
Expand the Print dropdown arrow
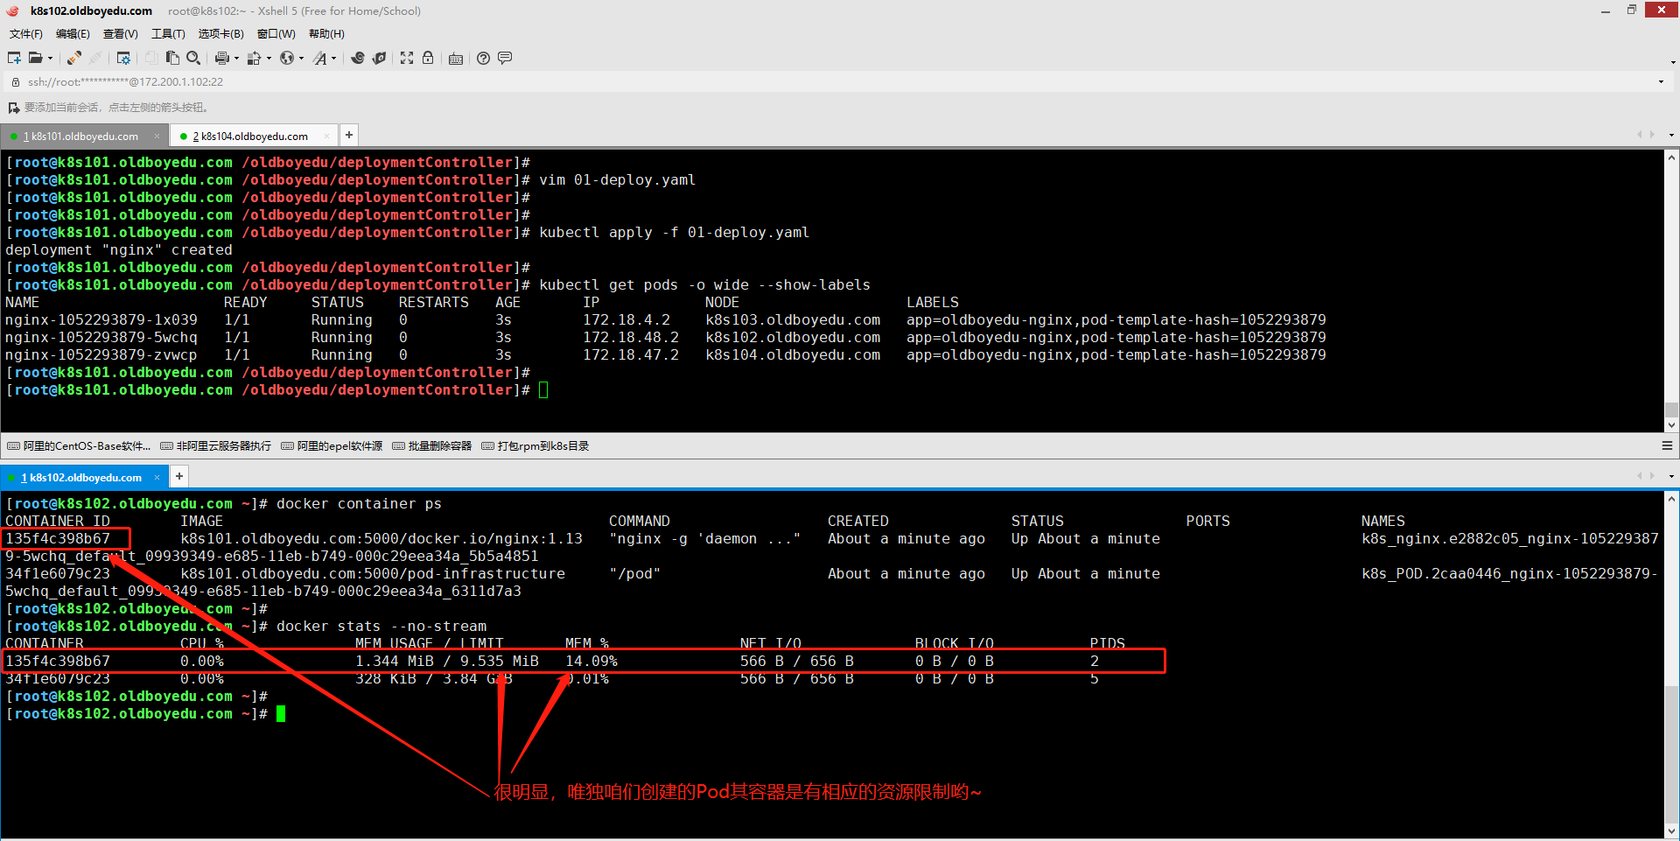pos(237,59)
